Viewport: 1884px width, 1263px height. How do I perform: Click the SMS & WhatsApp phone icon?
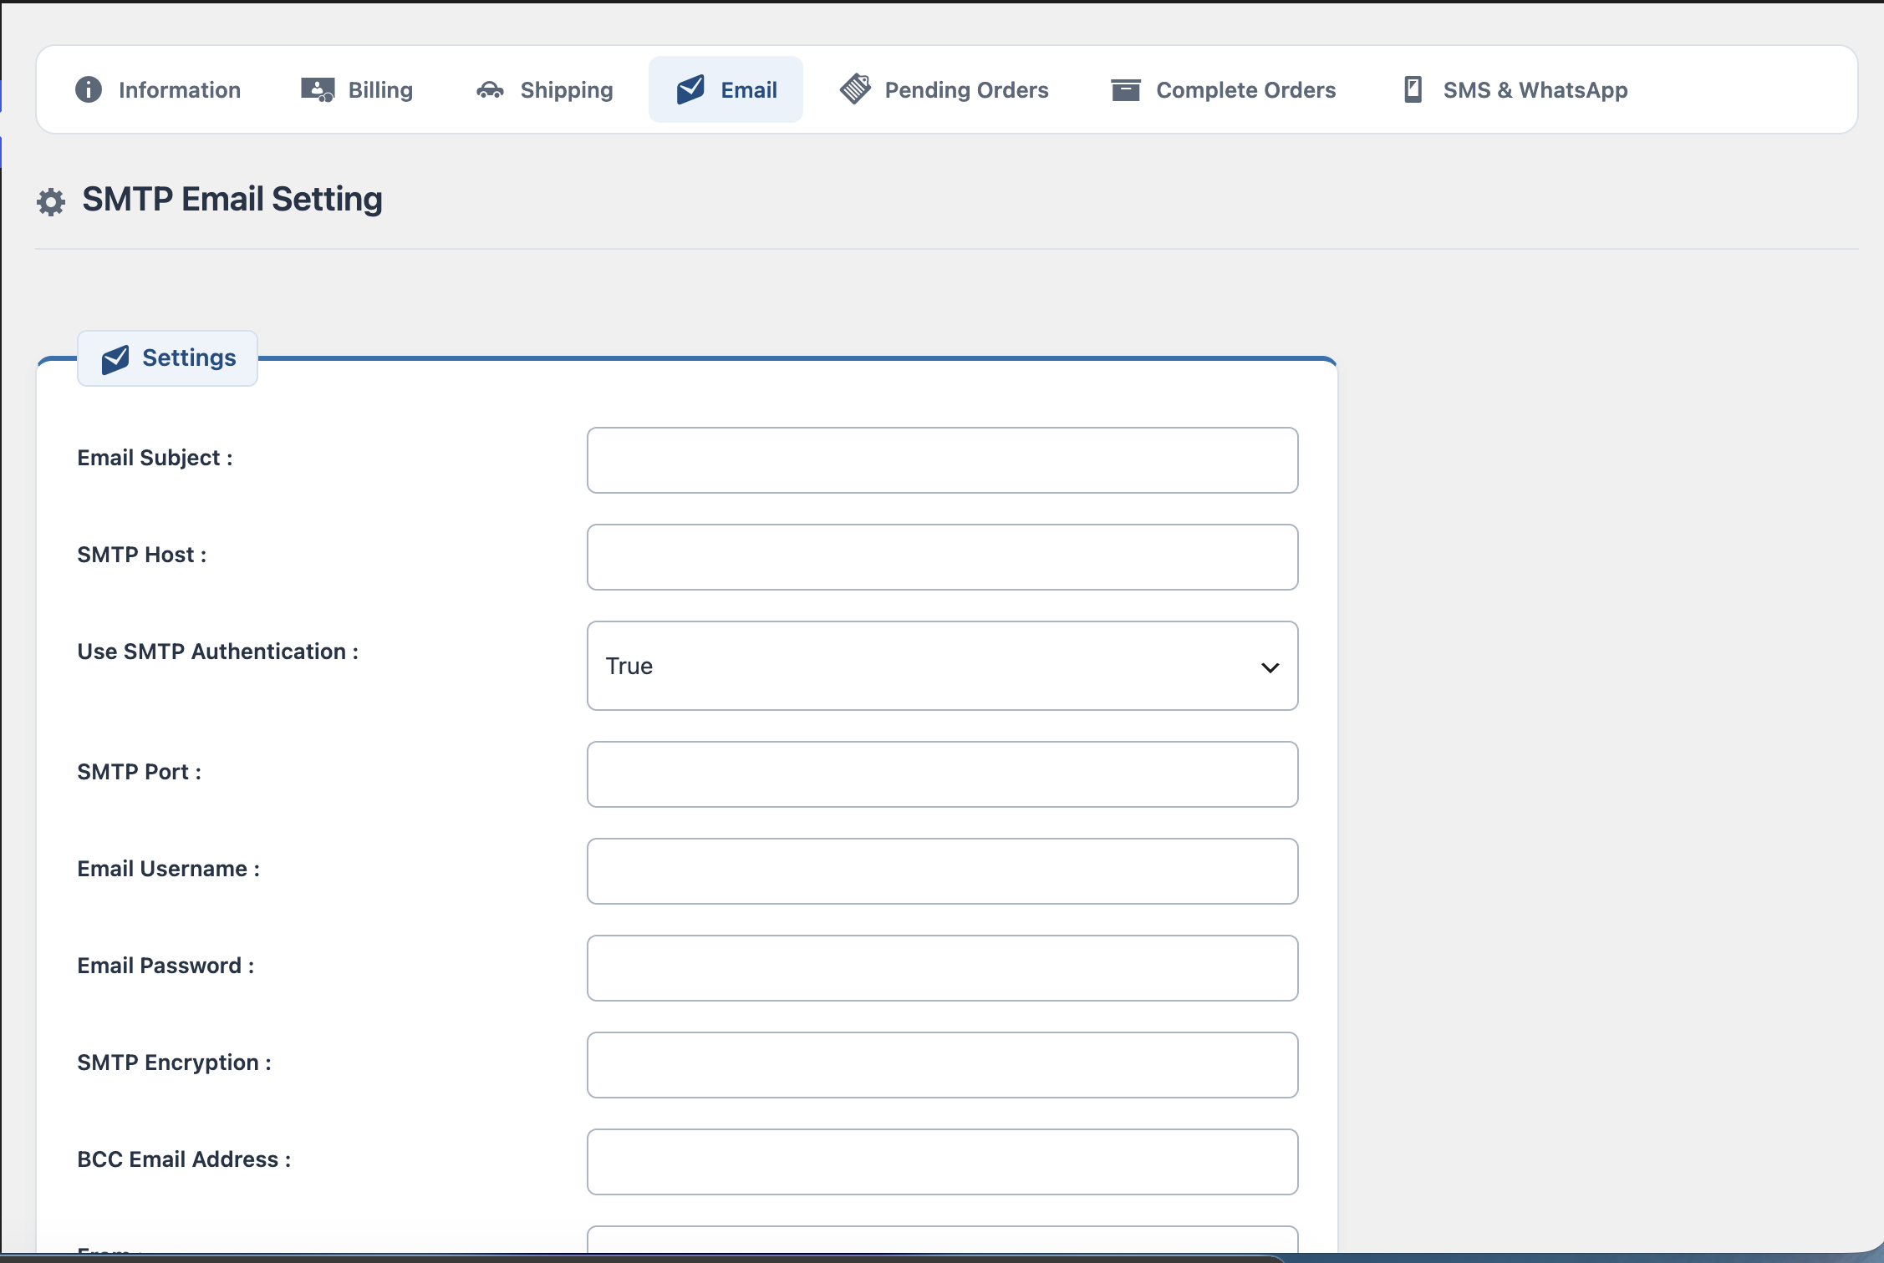tap(1413, 89)
